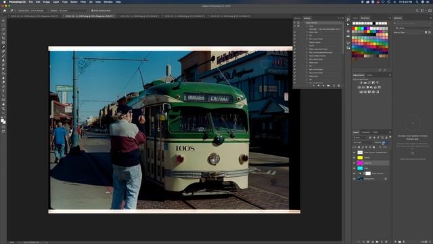Select the Rectangular Marquee tool
This screenshot has height=244, width=433.
pos(3,25)
